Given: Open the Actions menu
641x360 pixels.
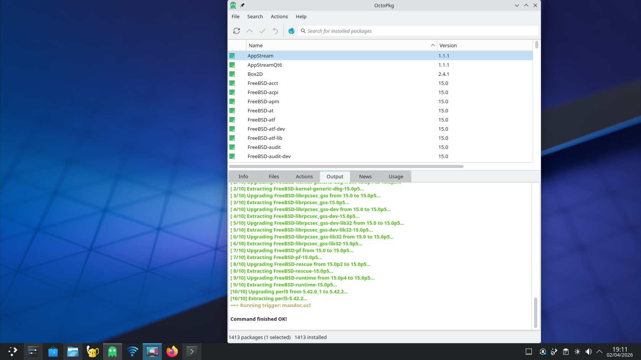Looking at the screenshot, I should [279, 16].
